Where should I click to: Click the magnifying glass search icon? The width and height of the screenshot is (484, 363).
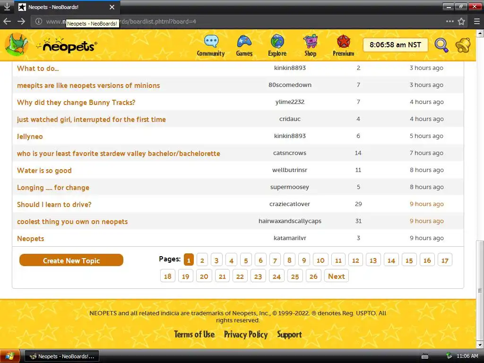point(441,45)
